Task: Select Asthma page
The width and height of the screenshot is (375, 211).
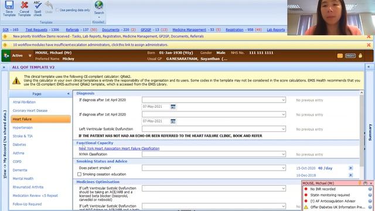Action: pos(18,153)
